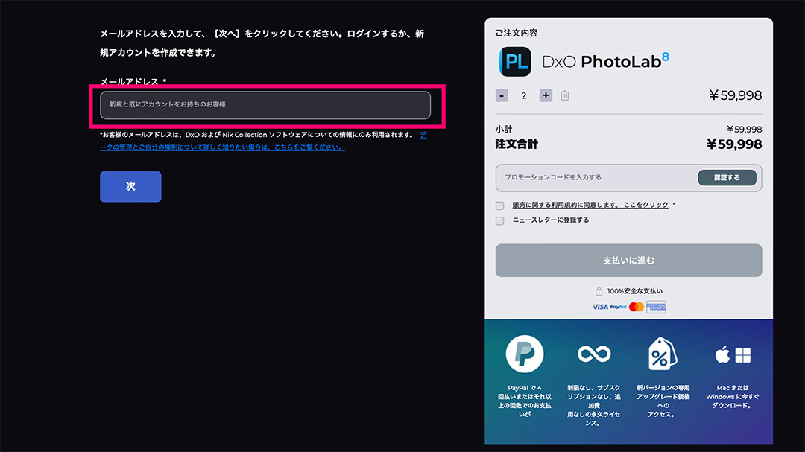Click the large PayPal circle icon

[x=524, y=354]
